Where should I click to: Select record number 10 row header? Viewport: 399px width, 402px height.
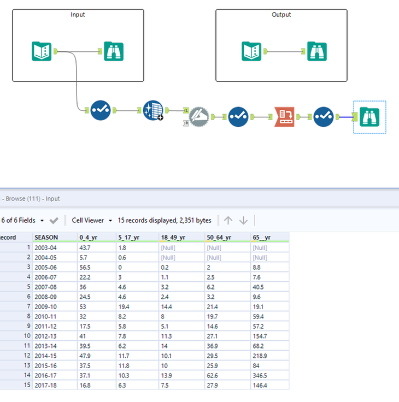pos(16,336)
